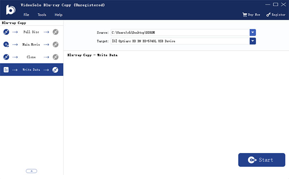The height and width of the screenshot is (179, 289).
Task: Select Full Disc copy mode
Action: pos(31,32)
